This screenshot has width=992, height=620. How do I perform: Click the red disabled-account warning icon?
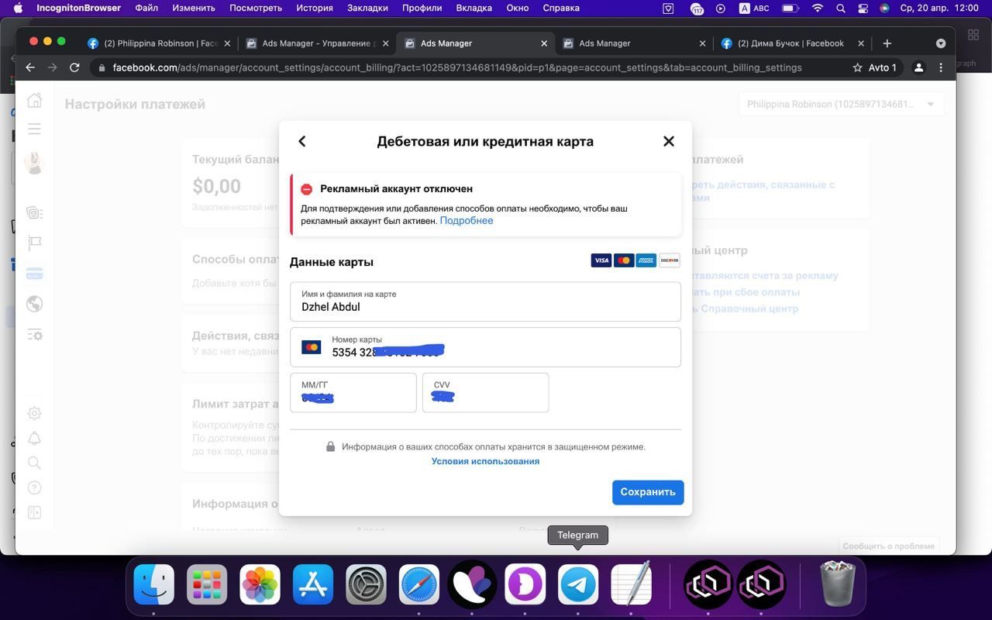[x=307, y=189]
